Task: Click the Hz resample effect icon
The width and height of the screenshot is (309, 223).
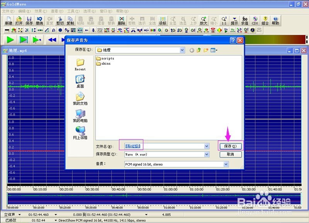Action: (x=233, y=30)
